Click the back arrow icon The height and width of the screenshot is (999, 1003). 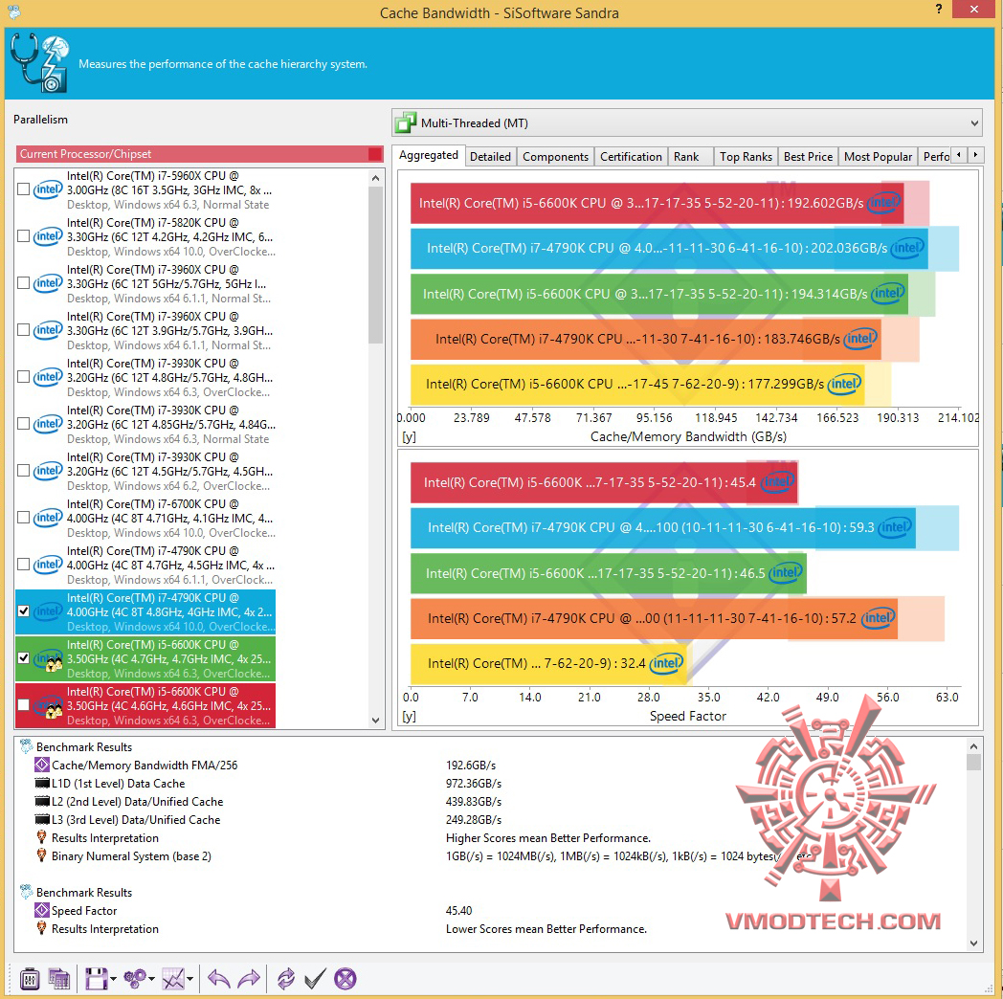219,979
